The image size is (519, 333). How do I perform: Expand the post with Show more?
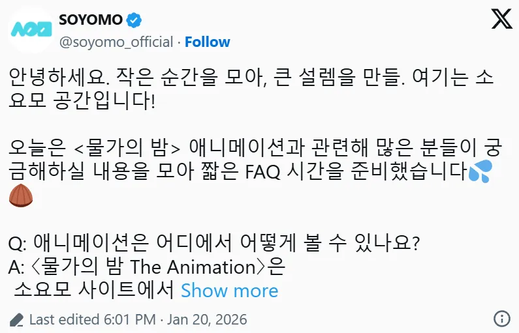229,290
